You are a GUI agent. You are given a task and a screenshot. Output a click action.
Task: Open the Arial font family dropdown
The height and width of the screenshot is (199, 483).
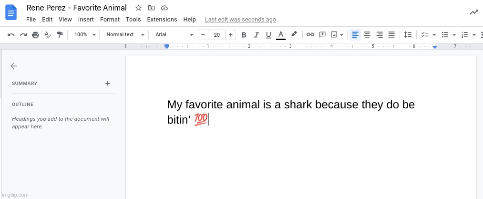pos(174,35)
